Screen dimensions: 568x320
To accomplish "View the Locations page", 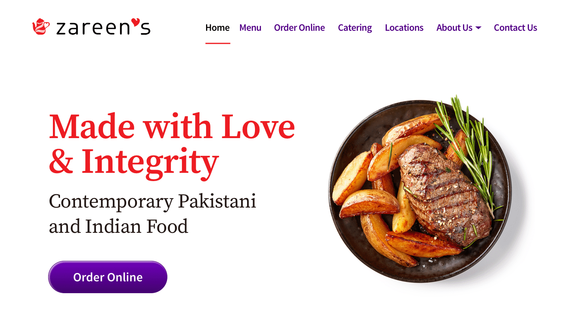I will tap(404, 28).
